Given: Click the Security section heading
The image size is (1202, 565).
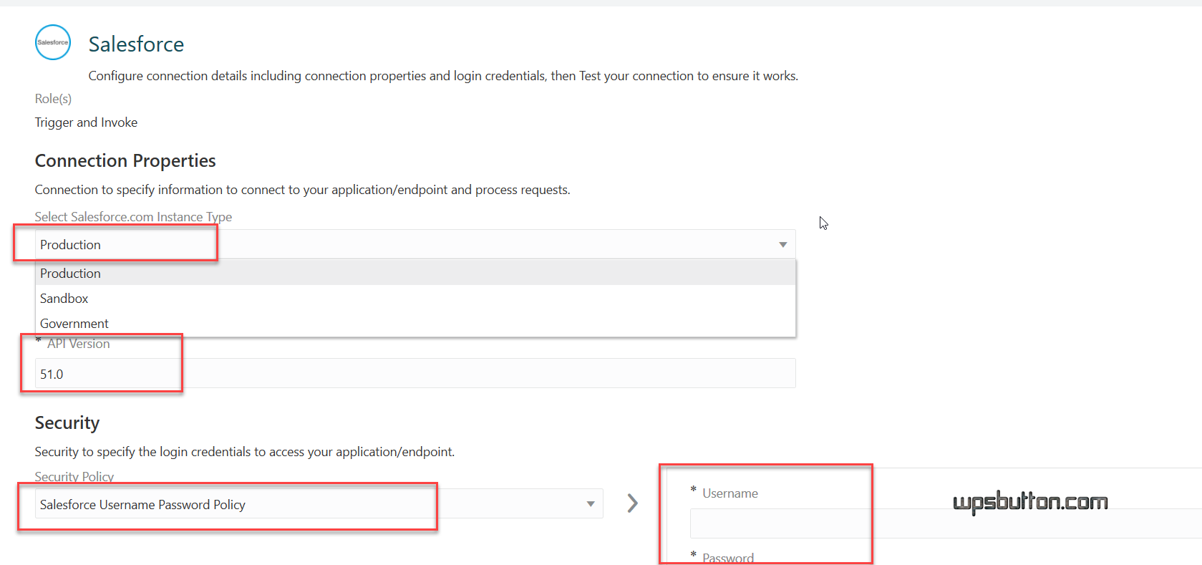Looking at the screenshot, I should pos(67,422).
